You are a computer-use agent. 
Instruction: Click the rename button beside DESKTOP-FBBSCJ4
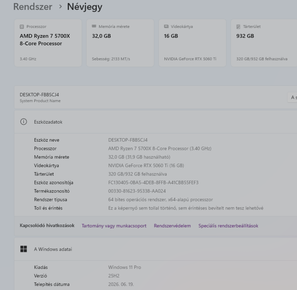292,97
